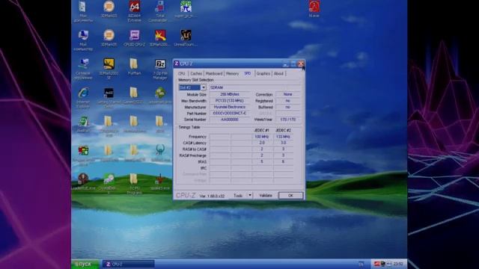Close the CPU-Z window
479x269 pixels.
(301, 64)
